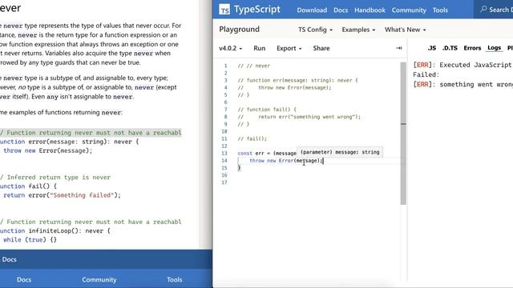Switch to the .D.TS output tab

450,48
